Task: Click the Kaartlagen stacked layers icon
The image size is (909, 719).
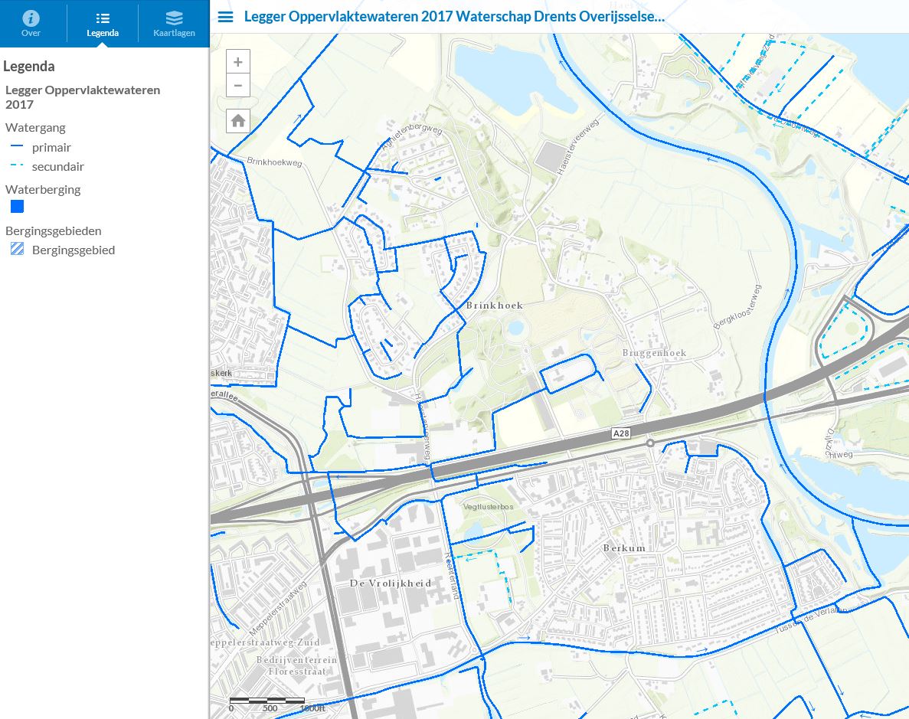Action: (174, 18)
